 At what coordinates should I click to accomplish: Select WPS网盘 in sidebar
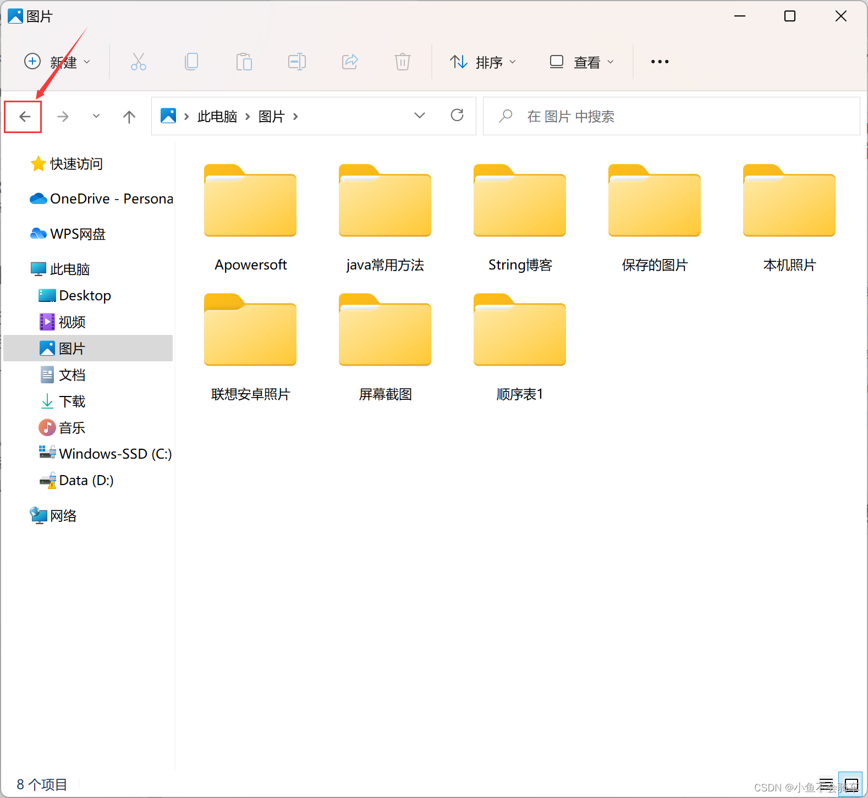pos(78,234)
